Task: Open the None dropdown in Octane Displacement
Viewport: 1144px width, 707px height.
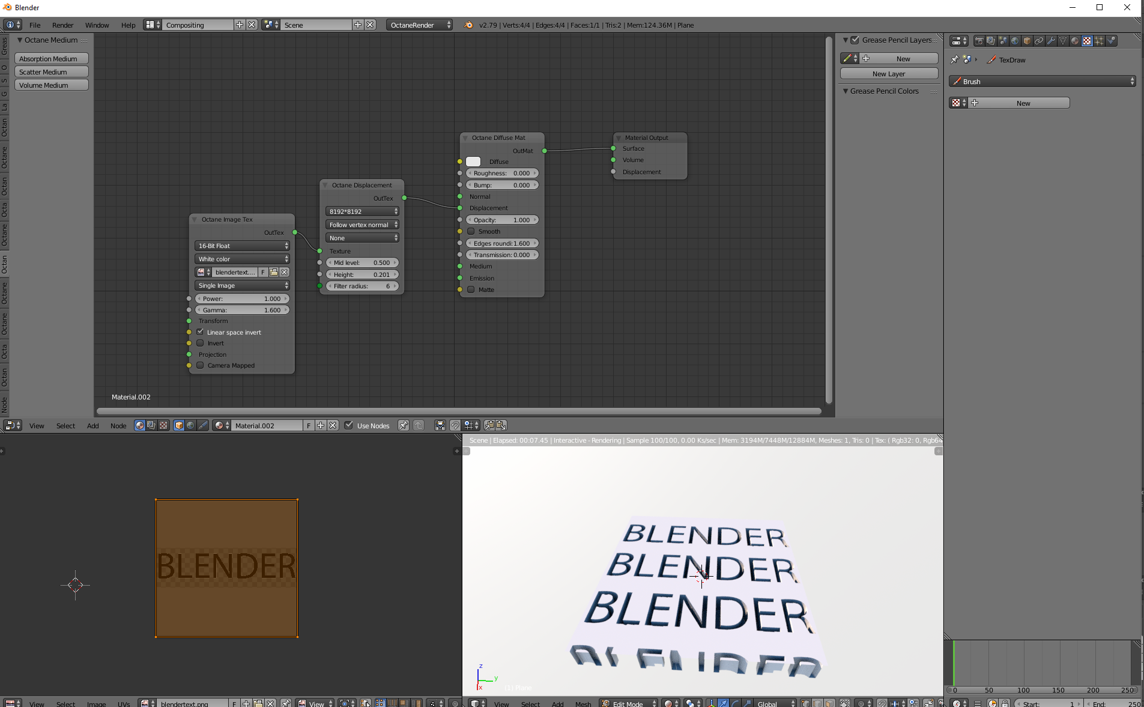Action: coord(363,238)
